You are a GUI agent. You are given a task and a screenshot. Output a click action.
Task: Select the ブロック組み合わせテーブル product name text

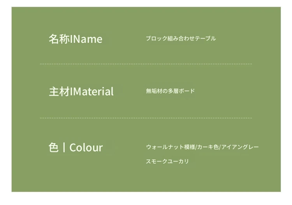[x=181, y=39]
